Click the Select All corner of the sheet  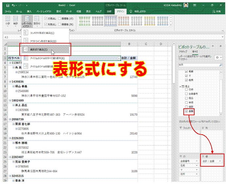pos(5,44)
